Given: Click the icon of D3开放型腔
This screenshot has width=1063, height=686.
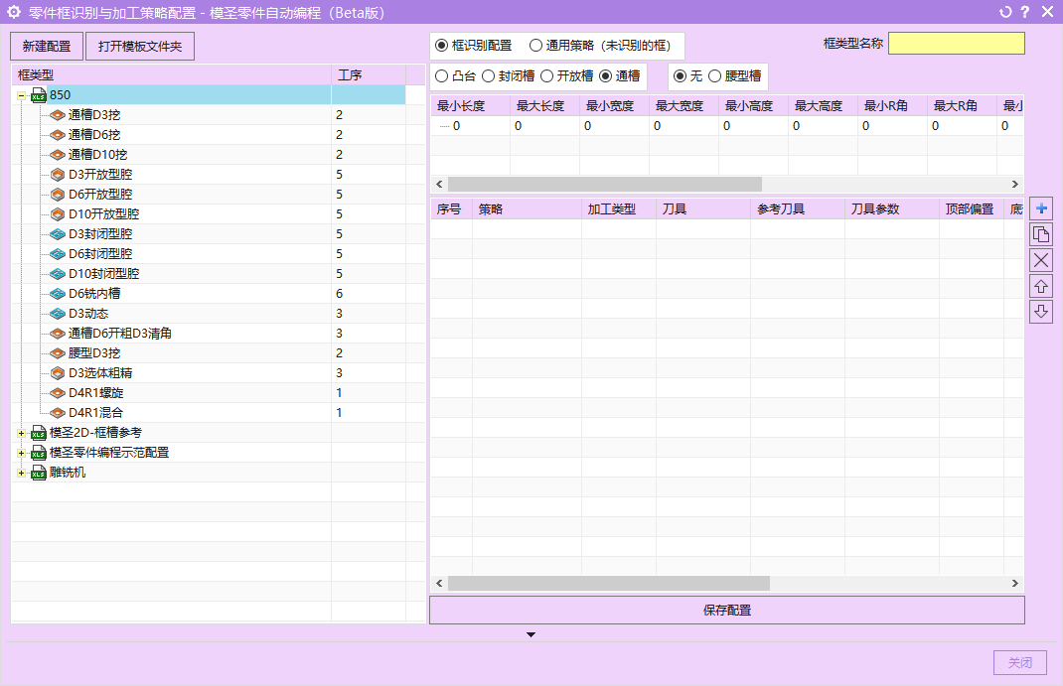Looking at the screenshot, I should coord(58,175).
